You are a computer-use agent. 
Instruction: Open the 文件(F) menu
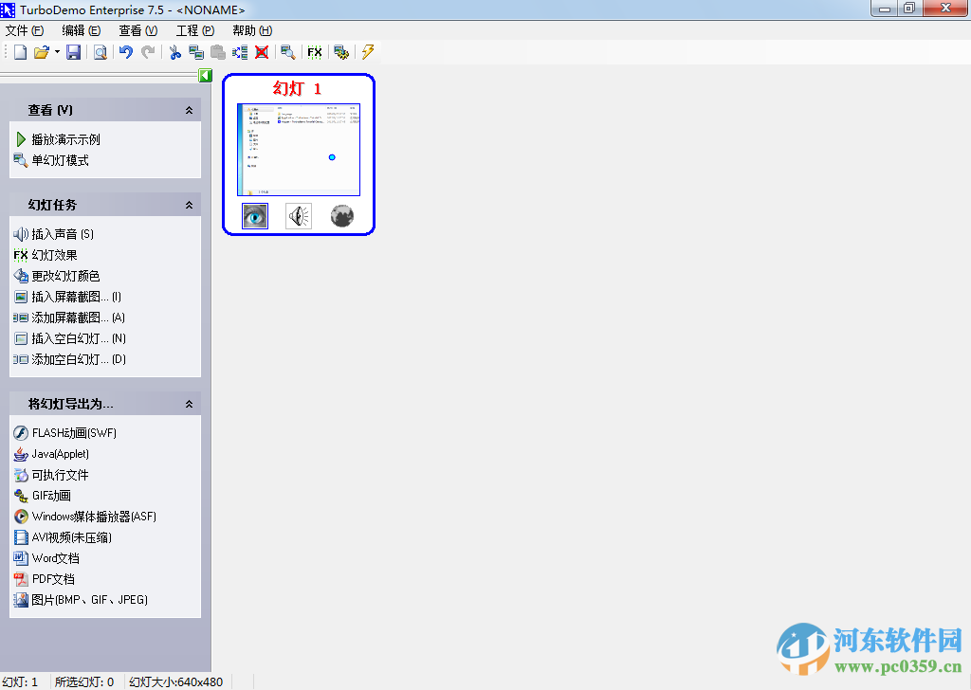point(24,30)
